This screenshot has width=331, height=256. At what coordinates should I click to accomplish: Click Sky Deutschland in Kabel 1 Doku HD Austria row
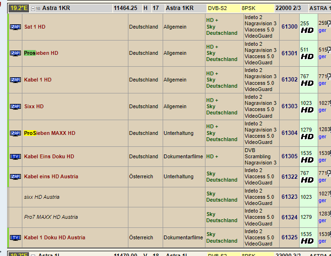click(222, 237)
